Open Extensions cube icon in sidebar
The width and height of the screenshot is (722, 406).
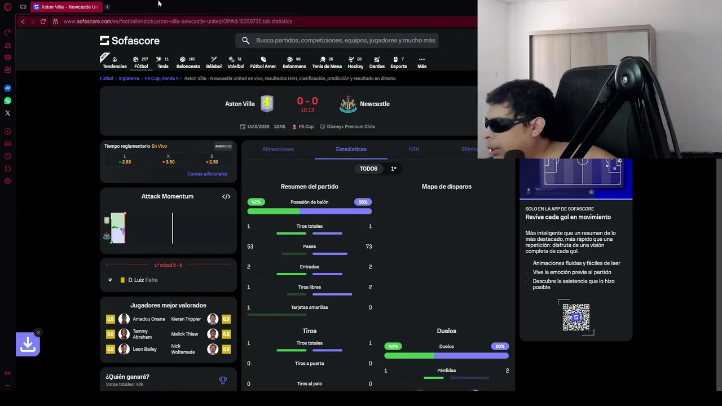7,169
